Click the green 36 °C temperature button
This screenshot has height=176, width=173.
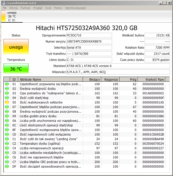pyautogui.click(x=16, y=68)
